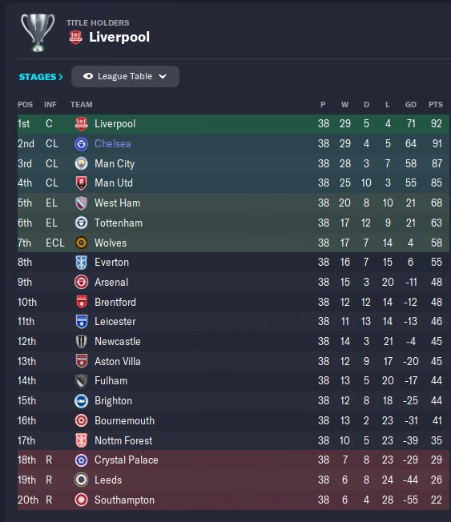Viewport: 451px width, 522px height.
Task: Click the Newcastle club badge
Action: [x=81, y=342]
